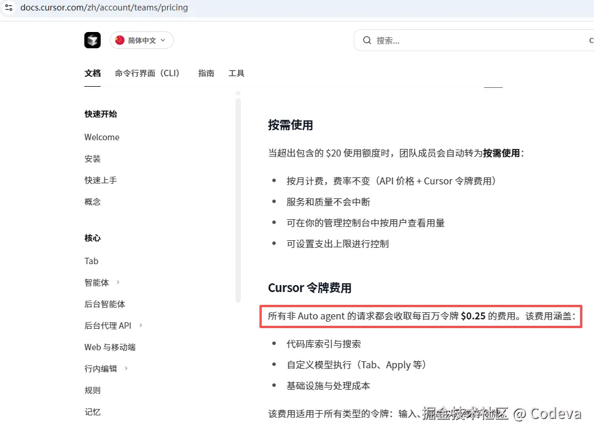The height and width of the screenshot is (434, 594).
Task: Select the 文档 tab
Action: [92, 73]
